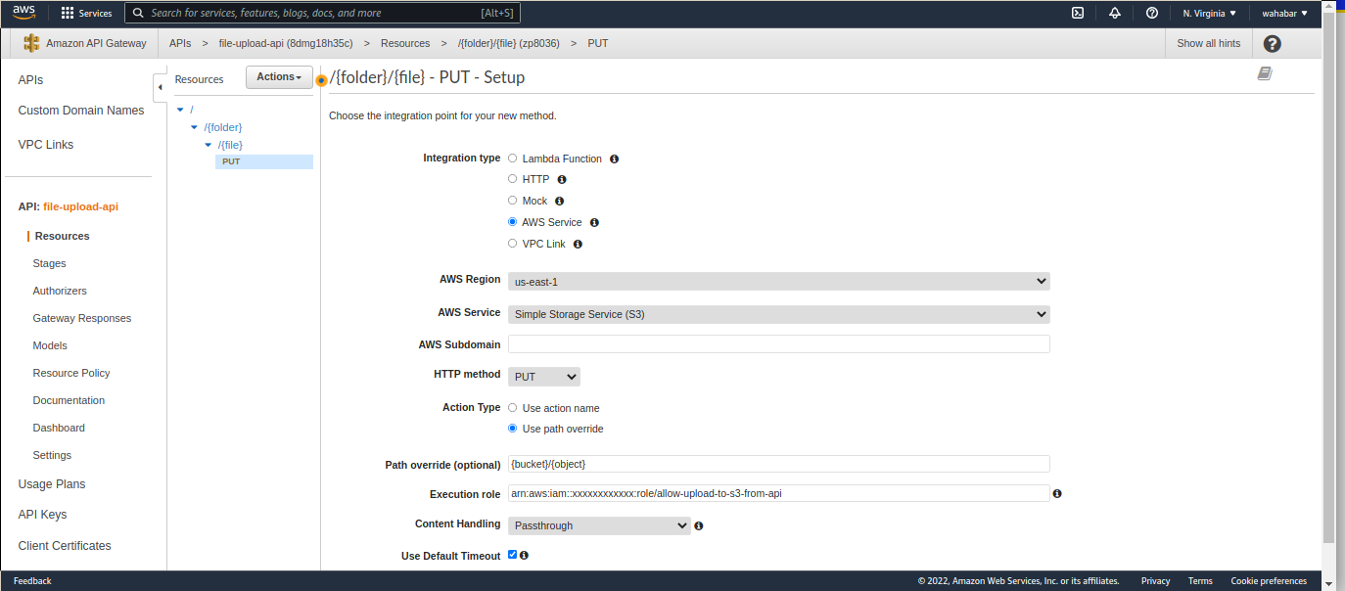Open the top bar help icon
The height and width of the screenshot is (591, 1345).
coord(1152,14)
